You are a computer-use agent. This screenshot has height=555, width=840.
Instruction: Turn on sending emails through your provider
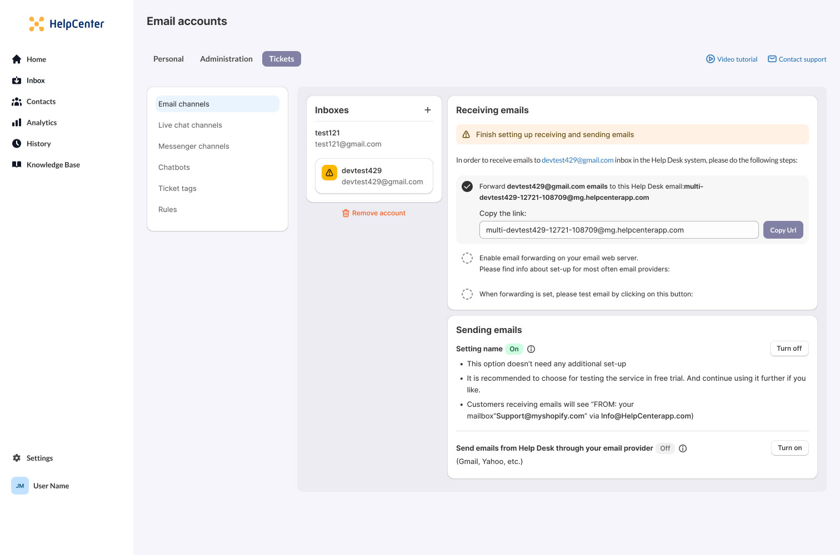789,448
